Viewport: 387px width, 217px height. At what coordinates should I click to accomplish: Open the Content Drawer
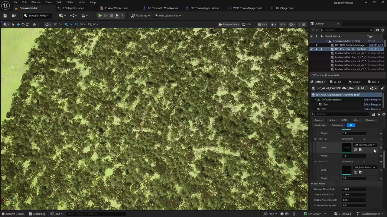[x=13, y=214]
